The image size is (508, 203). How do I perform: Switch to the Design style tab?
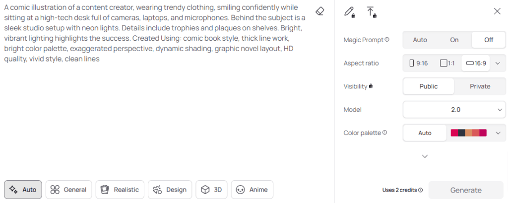click(170, 190)
